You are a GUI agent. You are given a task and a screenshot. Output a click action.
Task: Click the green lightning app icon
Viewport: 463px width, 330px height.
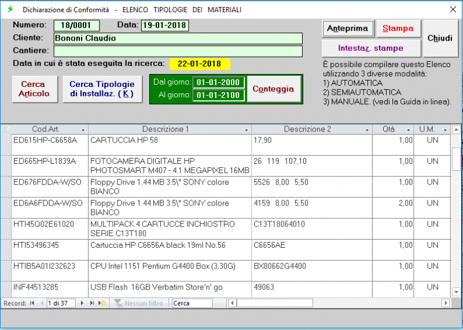pyautogui.click(x=10, y=10)
